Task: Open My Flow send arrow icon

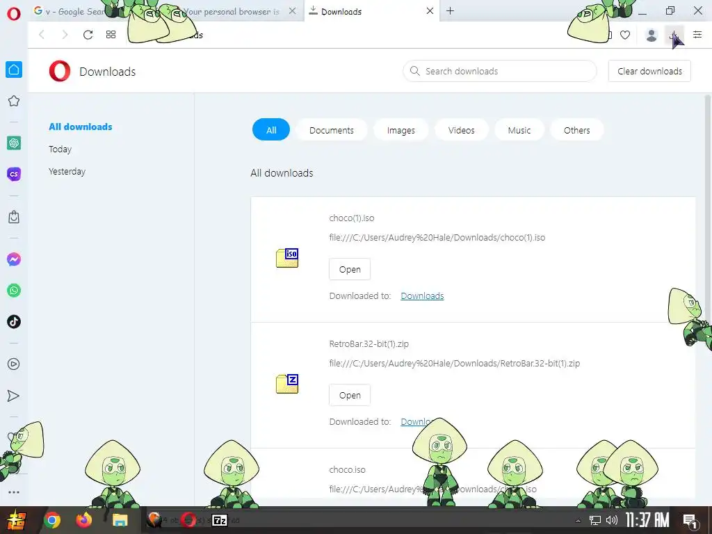Action: pyautogui.click(x=14, y=396)
